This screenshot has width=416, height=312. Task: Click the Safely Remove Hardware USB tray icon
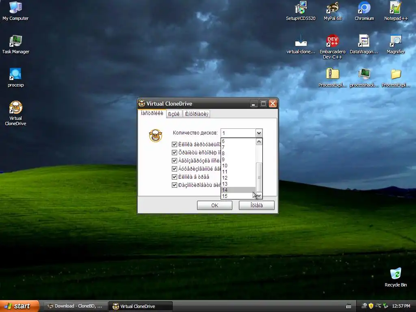point(378,306)
